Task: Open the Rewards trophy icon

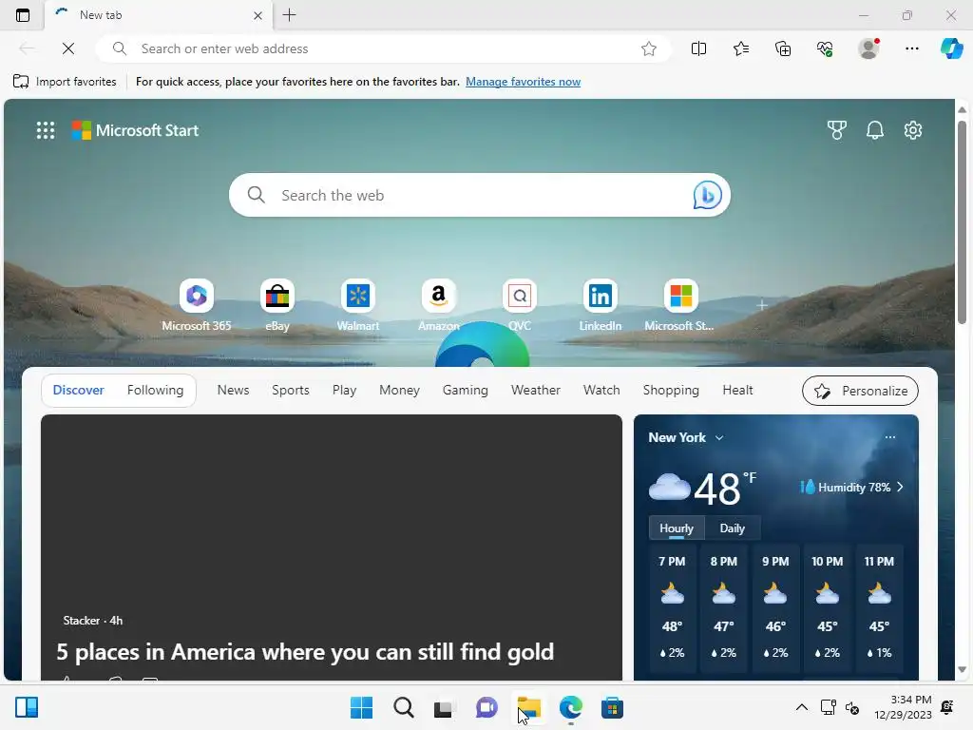Action: pos(836,130)
